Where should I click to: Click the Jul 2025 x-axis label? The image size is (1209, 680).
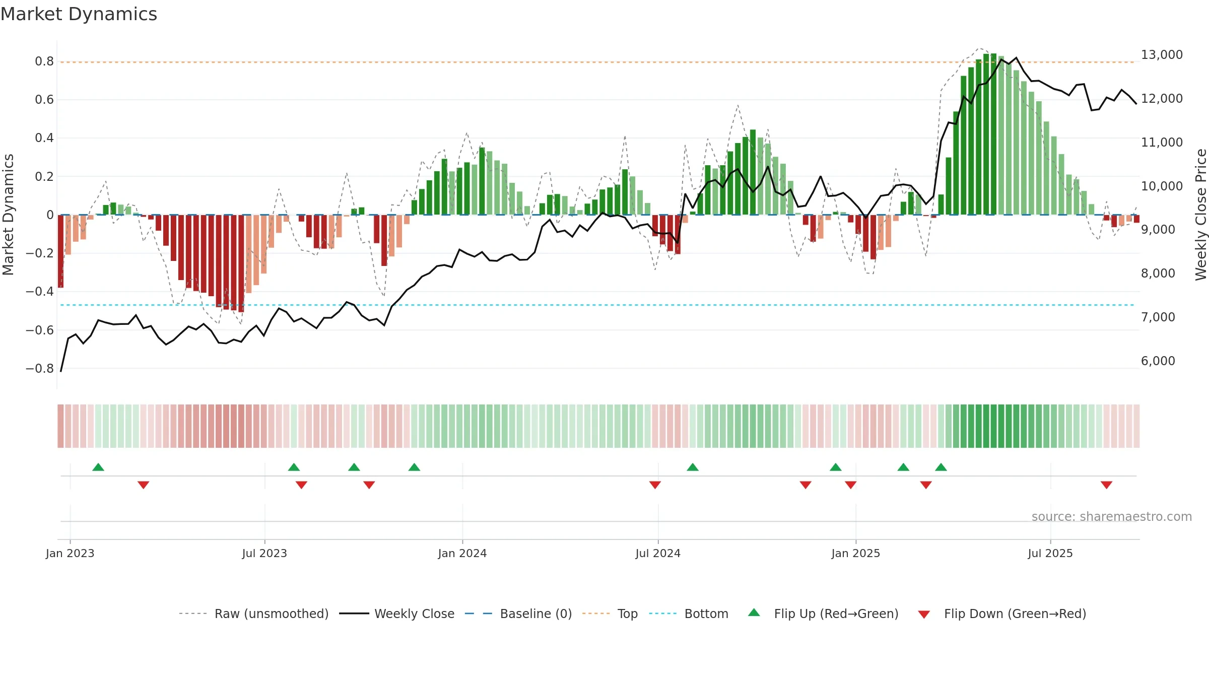point(1050,553)
